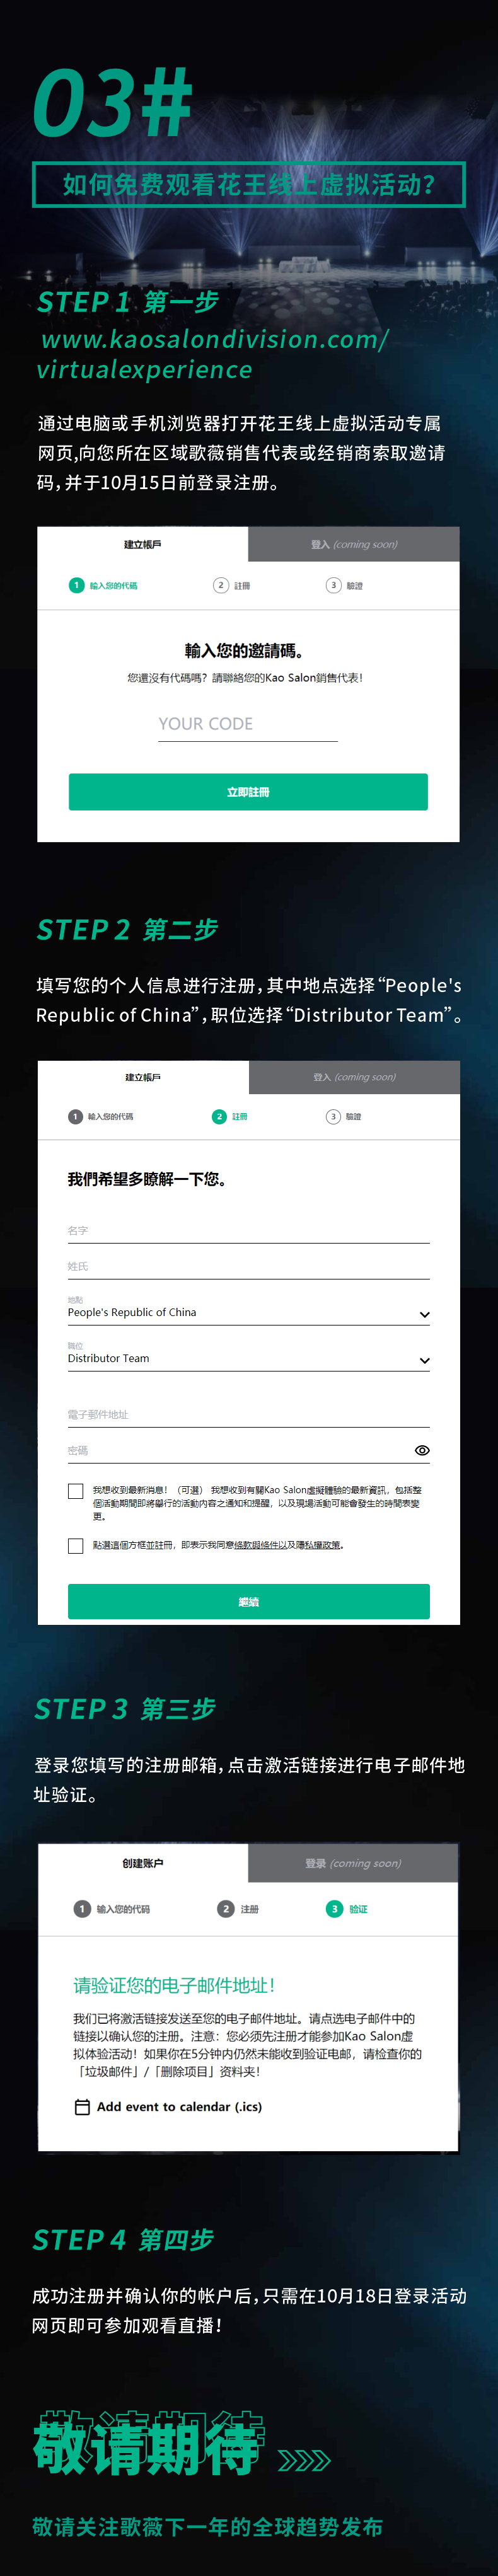Expand the 職位 Distributor Team dropdown arrow
Image resolution: width=498 pixels, height=2576 pixels.
pyautogui.click(x=424, y=1360)
